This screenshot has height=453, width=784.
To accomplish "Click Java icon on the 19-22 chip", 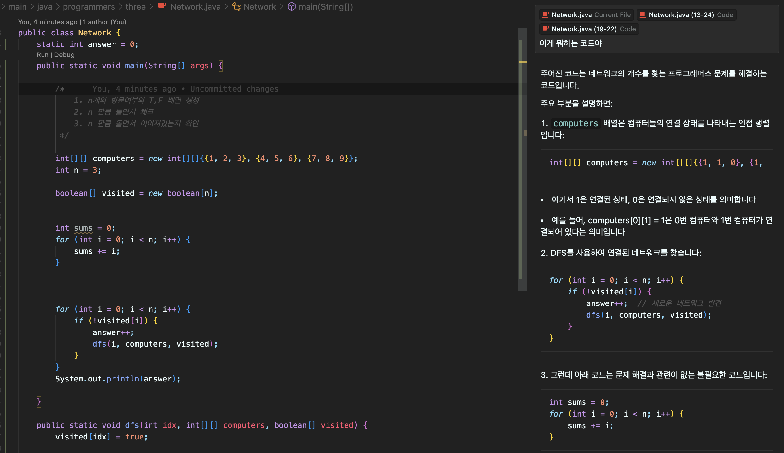I will point(545,29).
